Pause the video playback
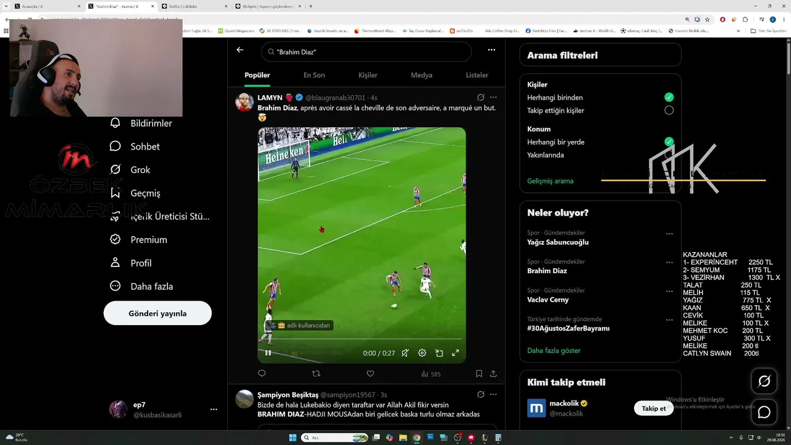Image resolution: width=791 pixels, height=445 pixels. coord(268,353)
